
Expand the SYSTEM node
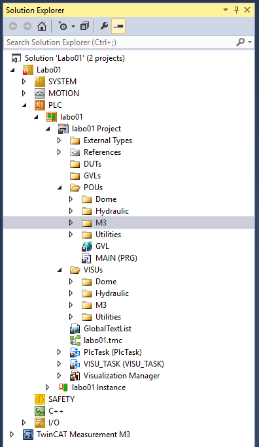[24, 82]
